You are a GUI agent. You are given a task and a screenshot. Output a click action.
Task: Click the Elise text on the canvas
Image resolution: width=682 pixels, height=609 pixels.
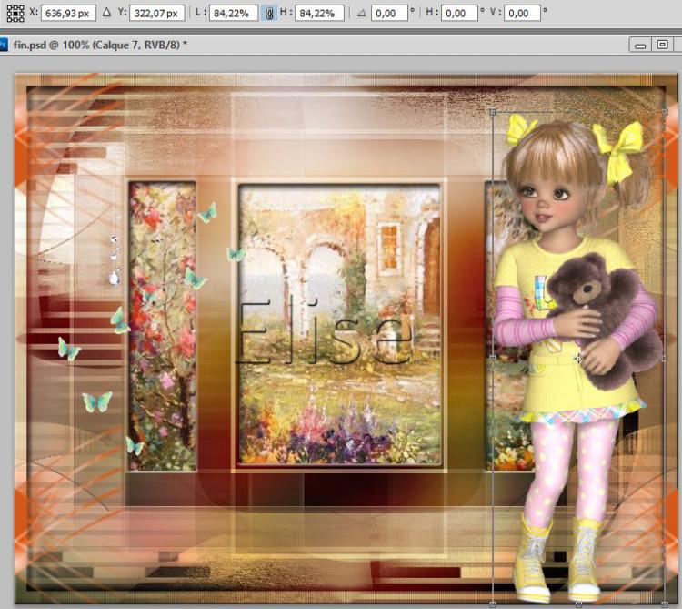point(323,330)
